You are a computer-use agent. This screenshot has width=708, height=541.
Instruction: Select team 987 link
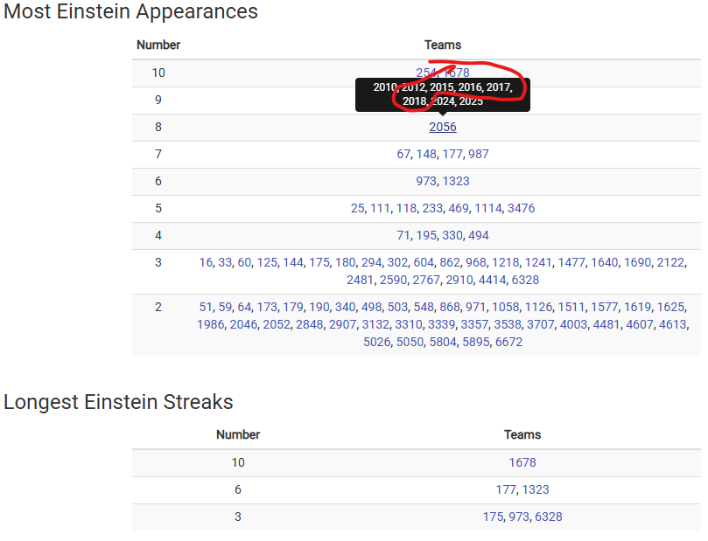click(x=479, y=154)
